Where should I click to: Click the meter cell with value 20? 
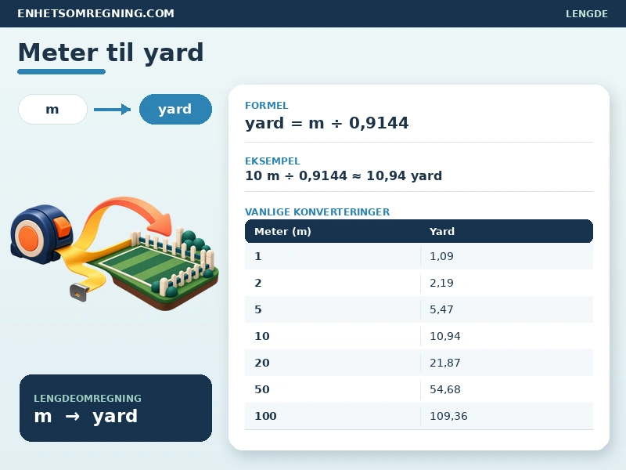click(x=333, y=363)
